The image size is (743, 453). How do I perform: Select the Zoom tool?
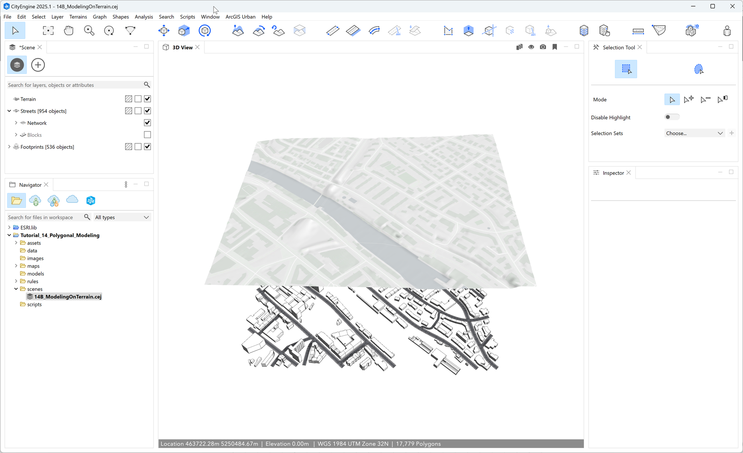(89, 30)
